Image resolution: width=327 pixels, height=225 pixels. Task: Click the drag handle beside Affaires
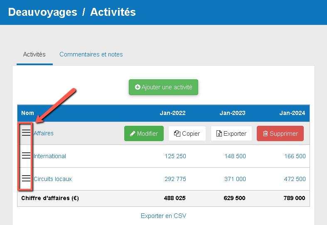coord(26,133)
